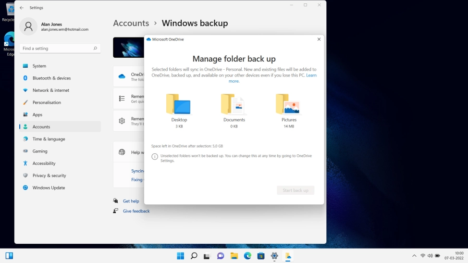This screenshot has height=263, width=468.
Task: Click the Settings gear on taskbar
Action: pos(274,256)
